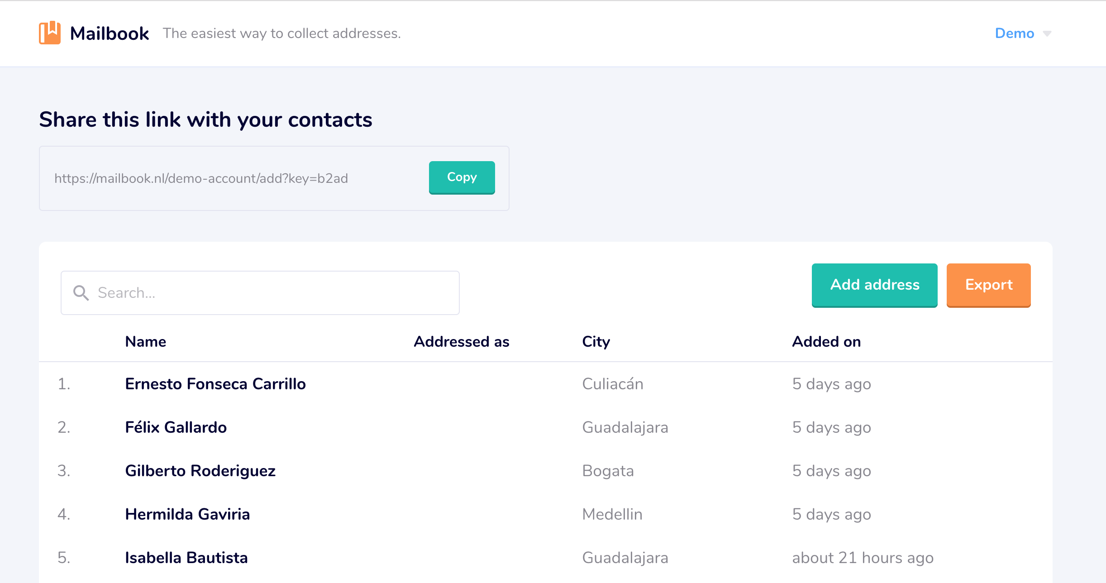Screen dimensions: 1106x583
Task: Open the Demo account menu
Action: coord(1014,33)
